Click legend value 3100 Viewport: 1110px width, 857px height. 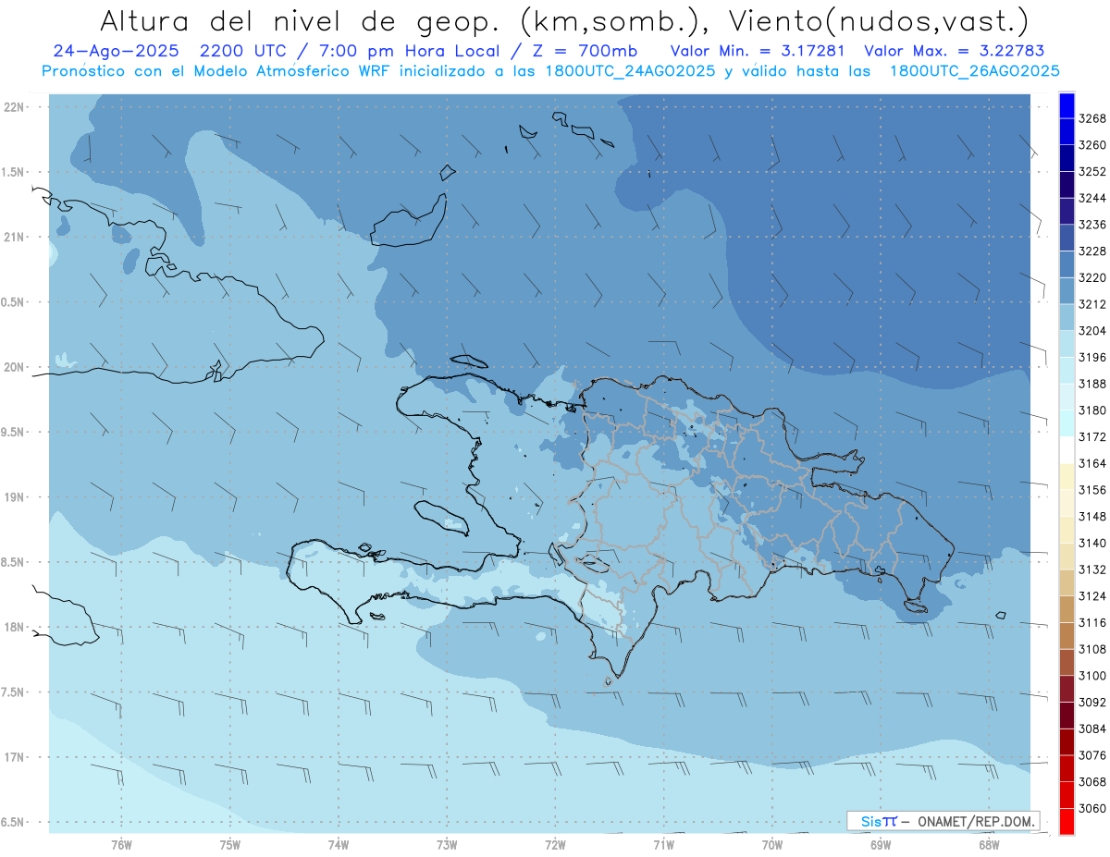[x=1092, y=676]
